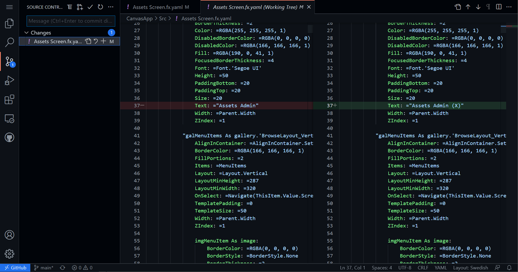The width and height of the screenshot is (518, 272).
Task: Click the create pull request icon
Action: tap(80, 7)
